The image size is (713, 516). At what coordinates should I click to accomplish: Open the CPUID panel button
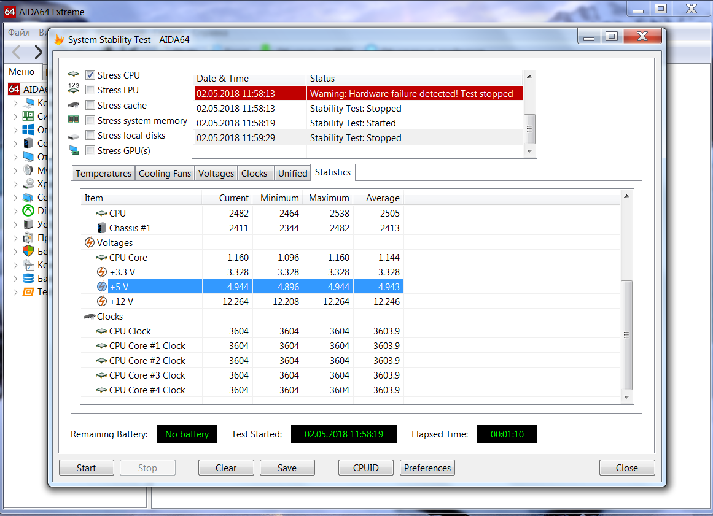[x=365, y=468]
